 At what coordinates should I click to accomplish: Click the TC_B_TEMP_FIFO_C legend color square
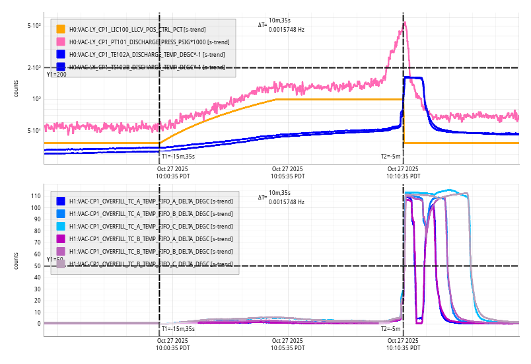point(61,264)
